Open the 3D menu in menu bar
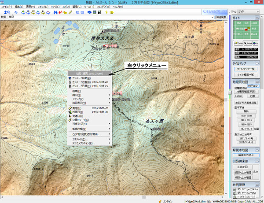Viewport: 264px width, 203px height. pyautogui.click(x=65, y=7)
